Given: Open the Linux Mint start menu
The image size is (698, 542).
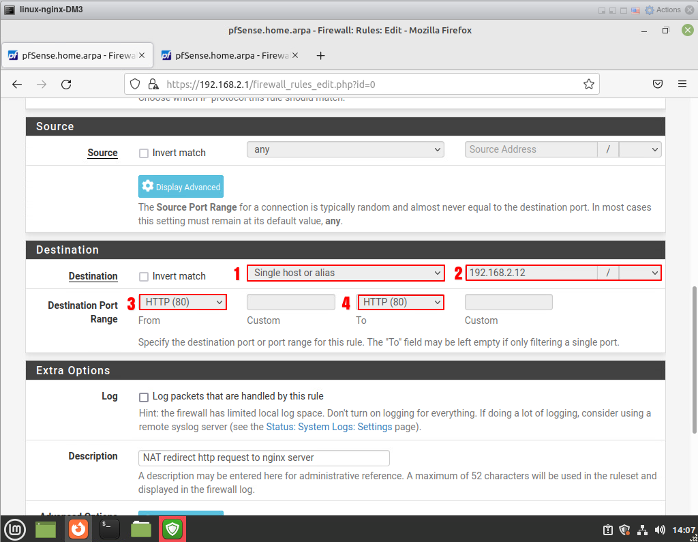Looking at the screenshot, I should coord(15,528).
